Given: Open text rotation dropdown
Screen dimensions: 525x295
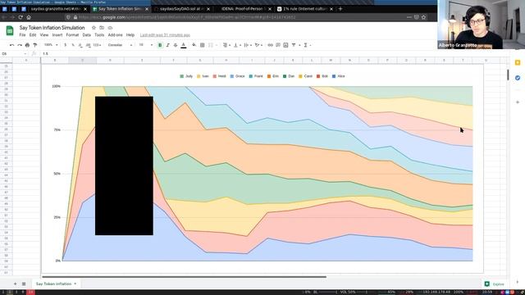Looking at the screenshot, I should [x=258, y=45].
